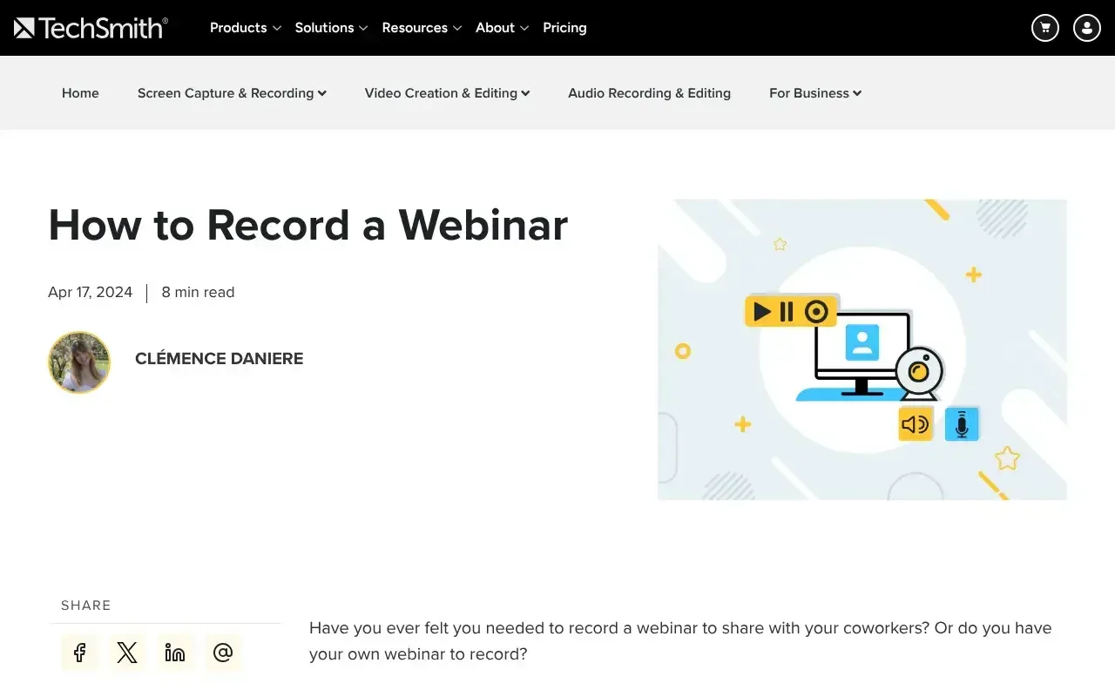This screenshot has height=697, width=1115.
Task: Share the article on Facebook
Action: [79, 653]
